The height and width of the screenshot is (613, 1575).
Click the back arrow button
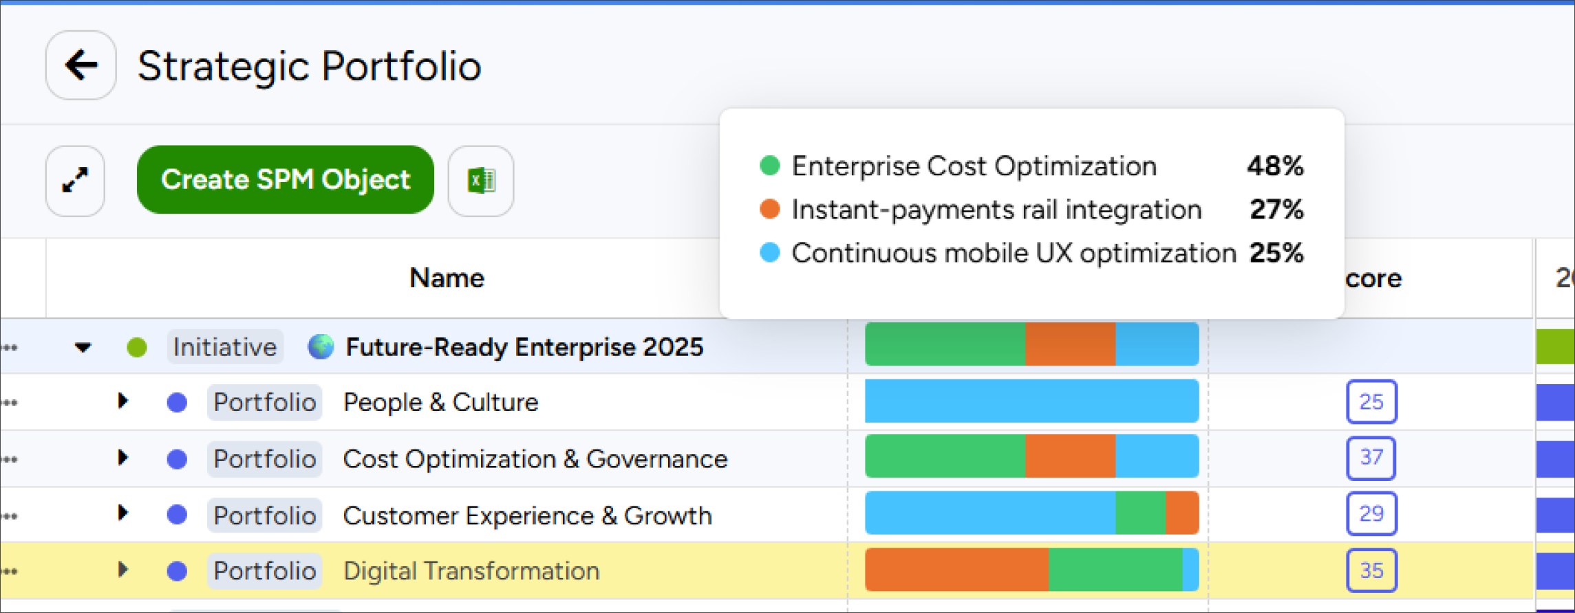pyautogui.click(x=81, y=65)
